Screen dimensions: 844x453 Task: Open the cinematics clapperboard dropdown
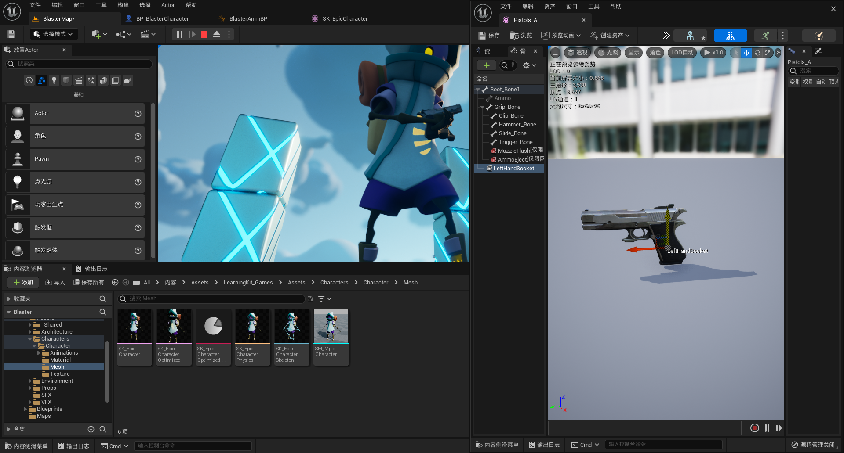pos(148,34)
